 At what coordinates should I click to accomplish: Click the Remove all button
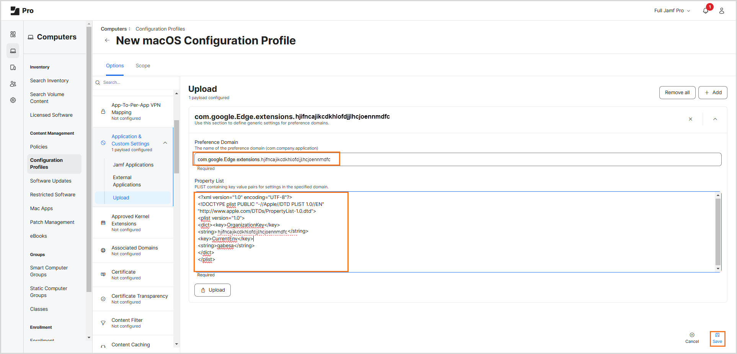(x=677, y=93)
